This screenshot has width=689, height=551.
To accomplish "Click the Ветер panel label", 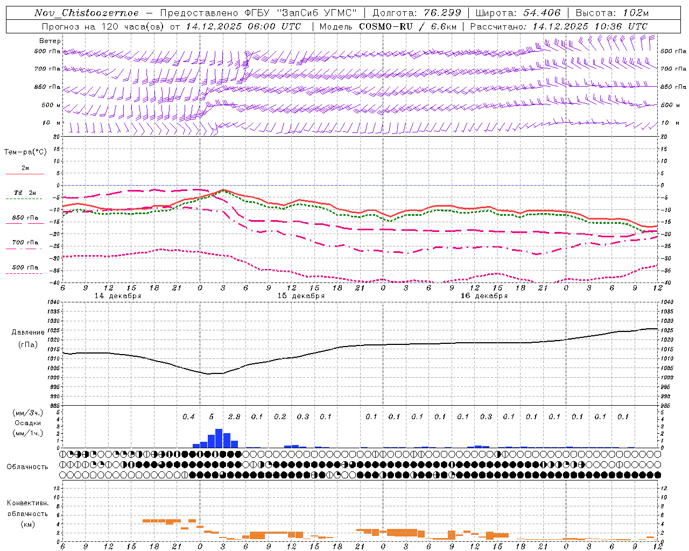I will click(x=50, y=41).
